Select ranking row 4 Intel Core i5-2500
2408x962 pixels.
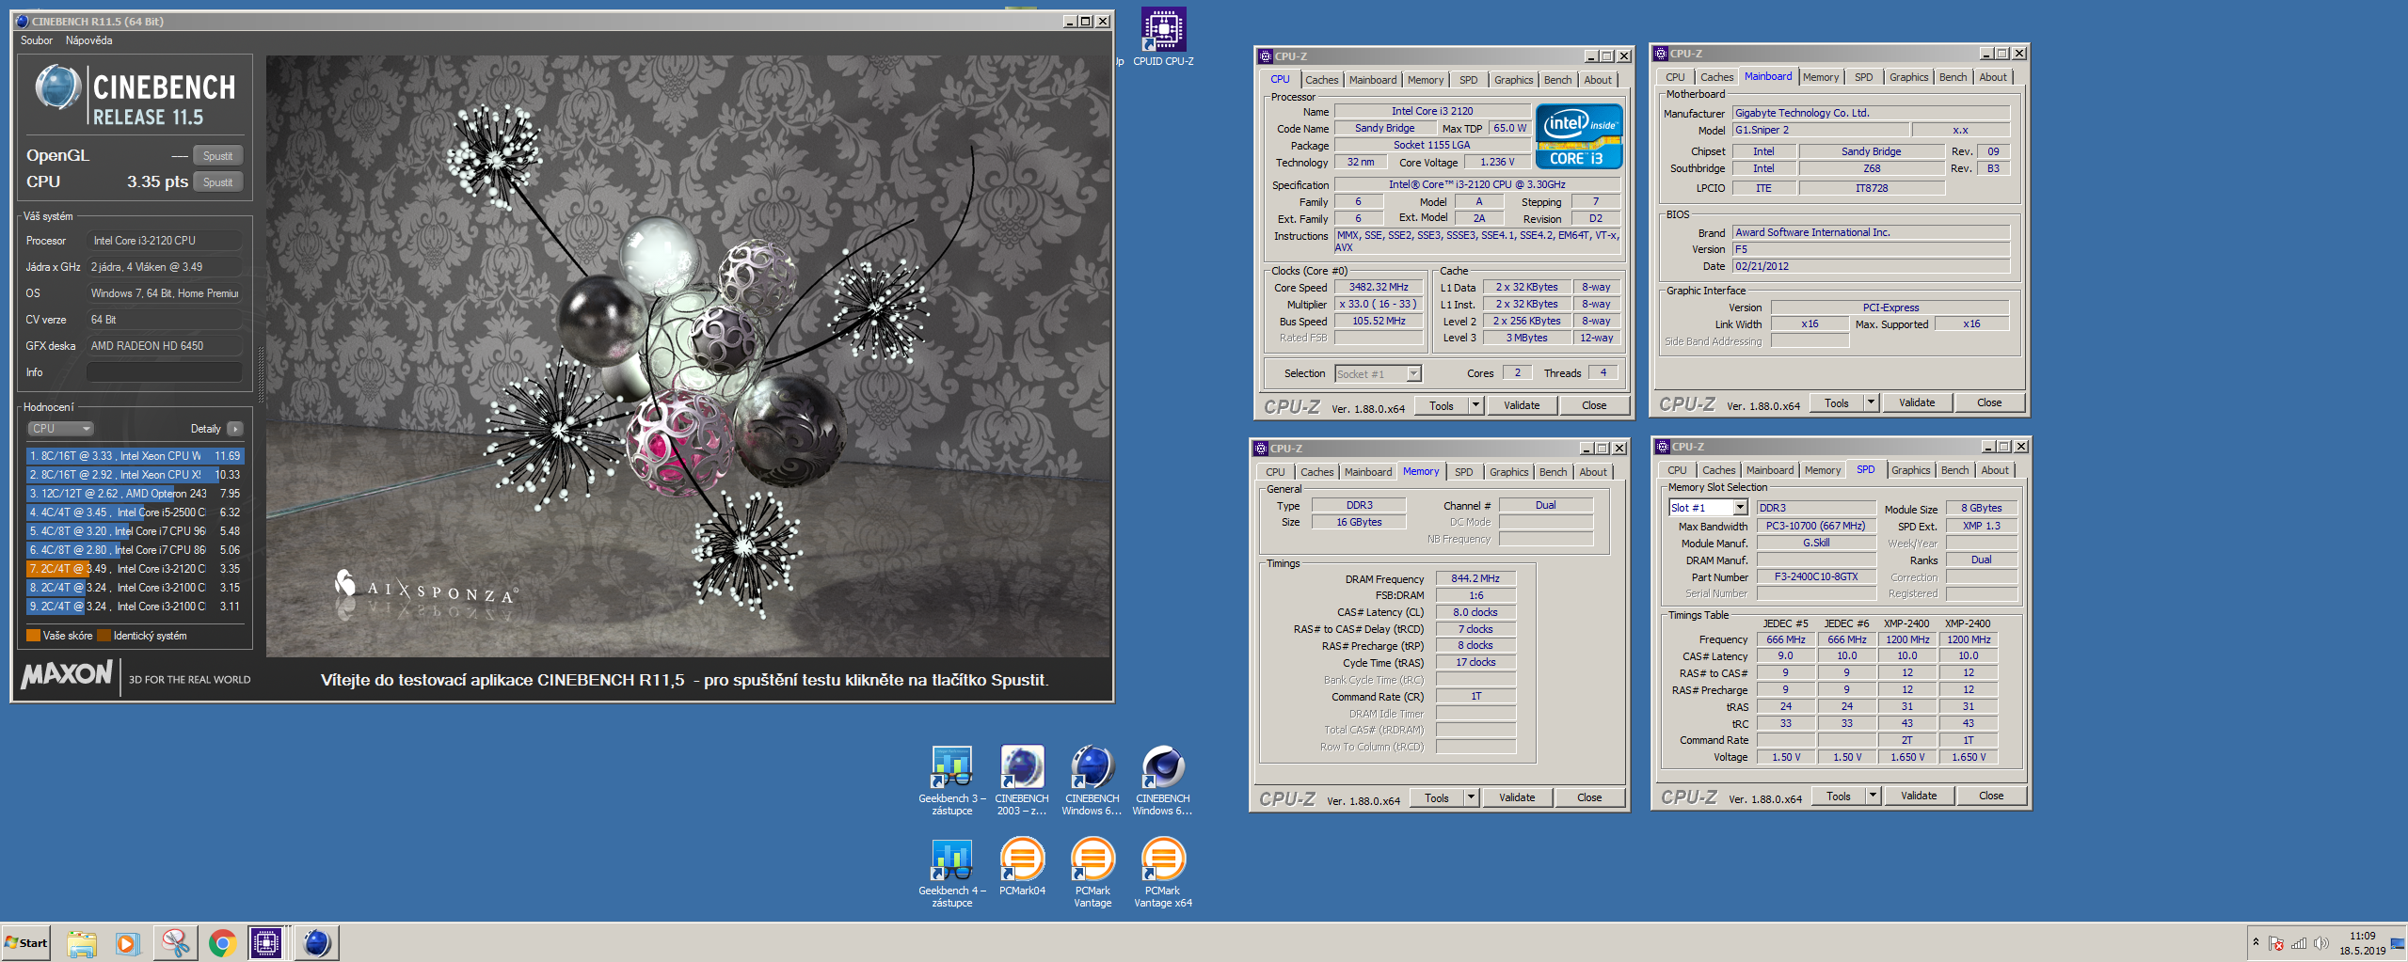click(136, 513)
